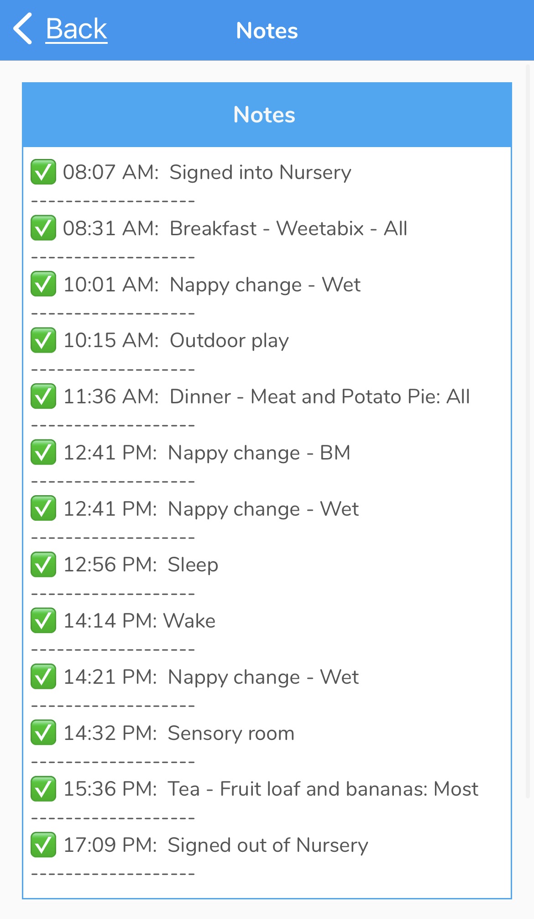Click the blue Notes card header
Viewport: 534px width, 919px height.
click(x=267, y=115)
